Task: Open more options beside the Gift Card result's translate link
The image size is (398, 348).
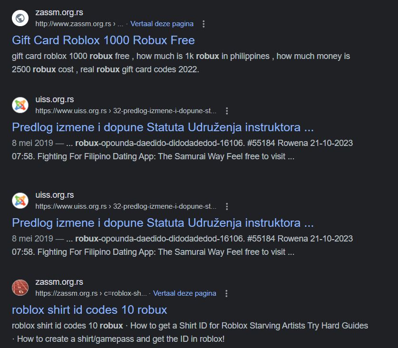Action: [204, 24]
